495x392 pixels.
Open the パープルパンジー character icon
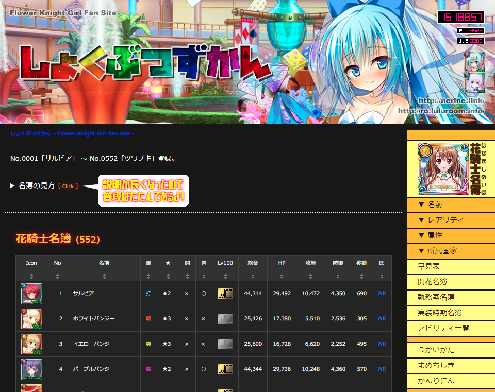31,369
